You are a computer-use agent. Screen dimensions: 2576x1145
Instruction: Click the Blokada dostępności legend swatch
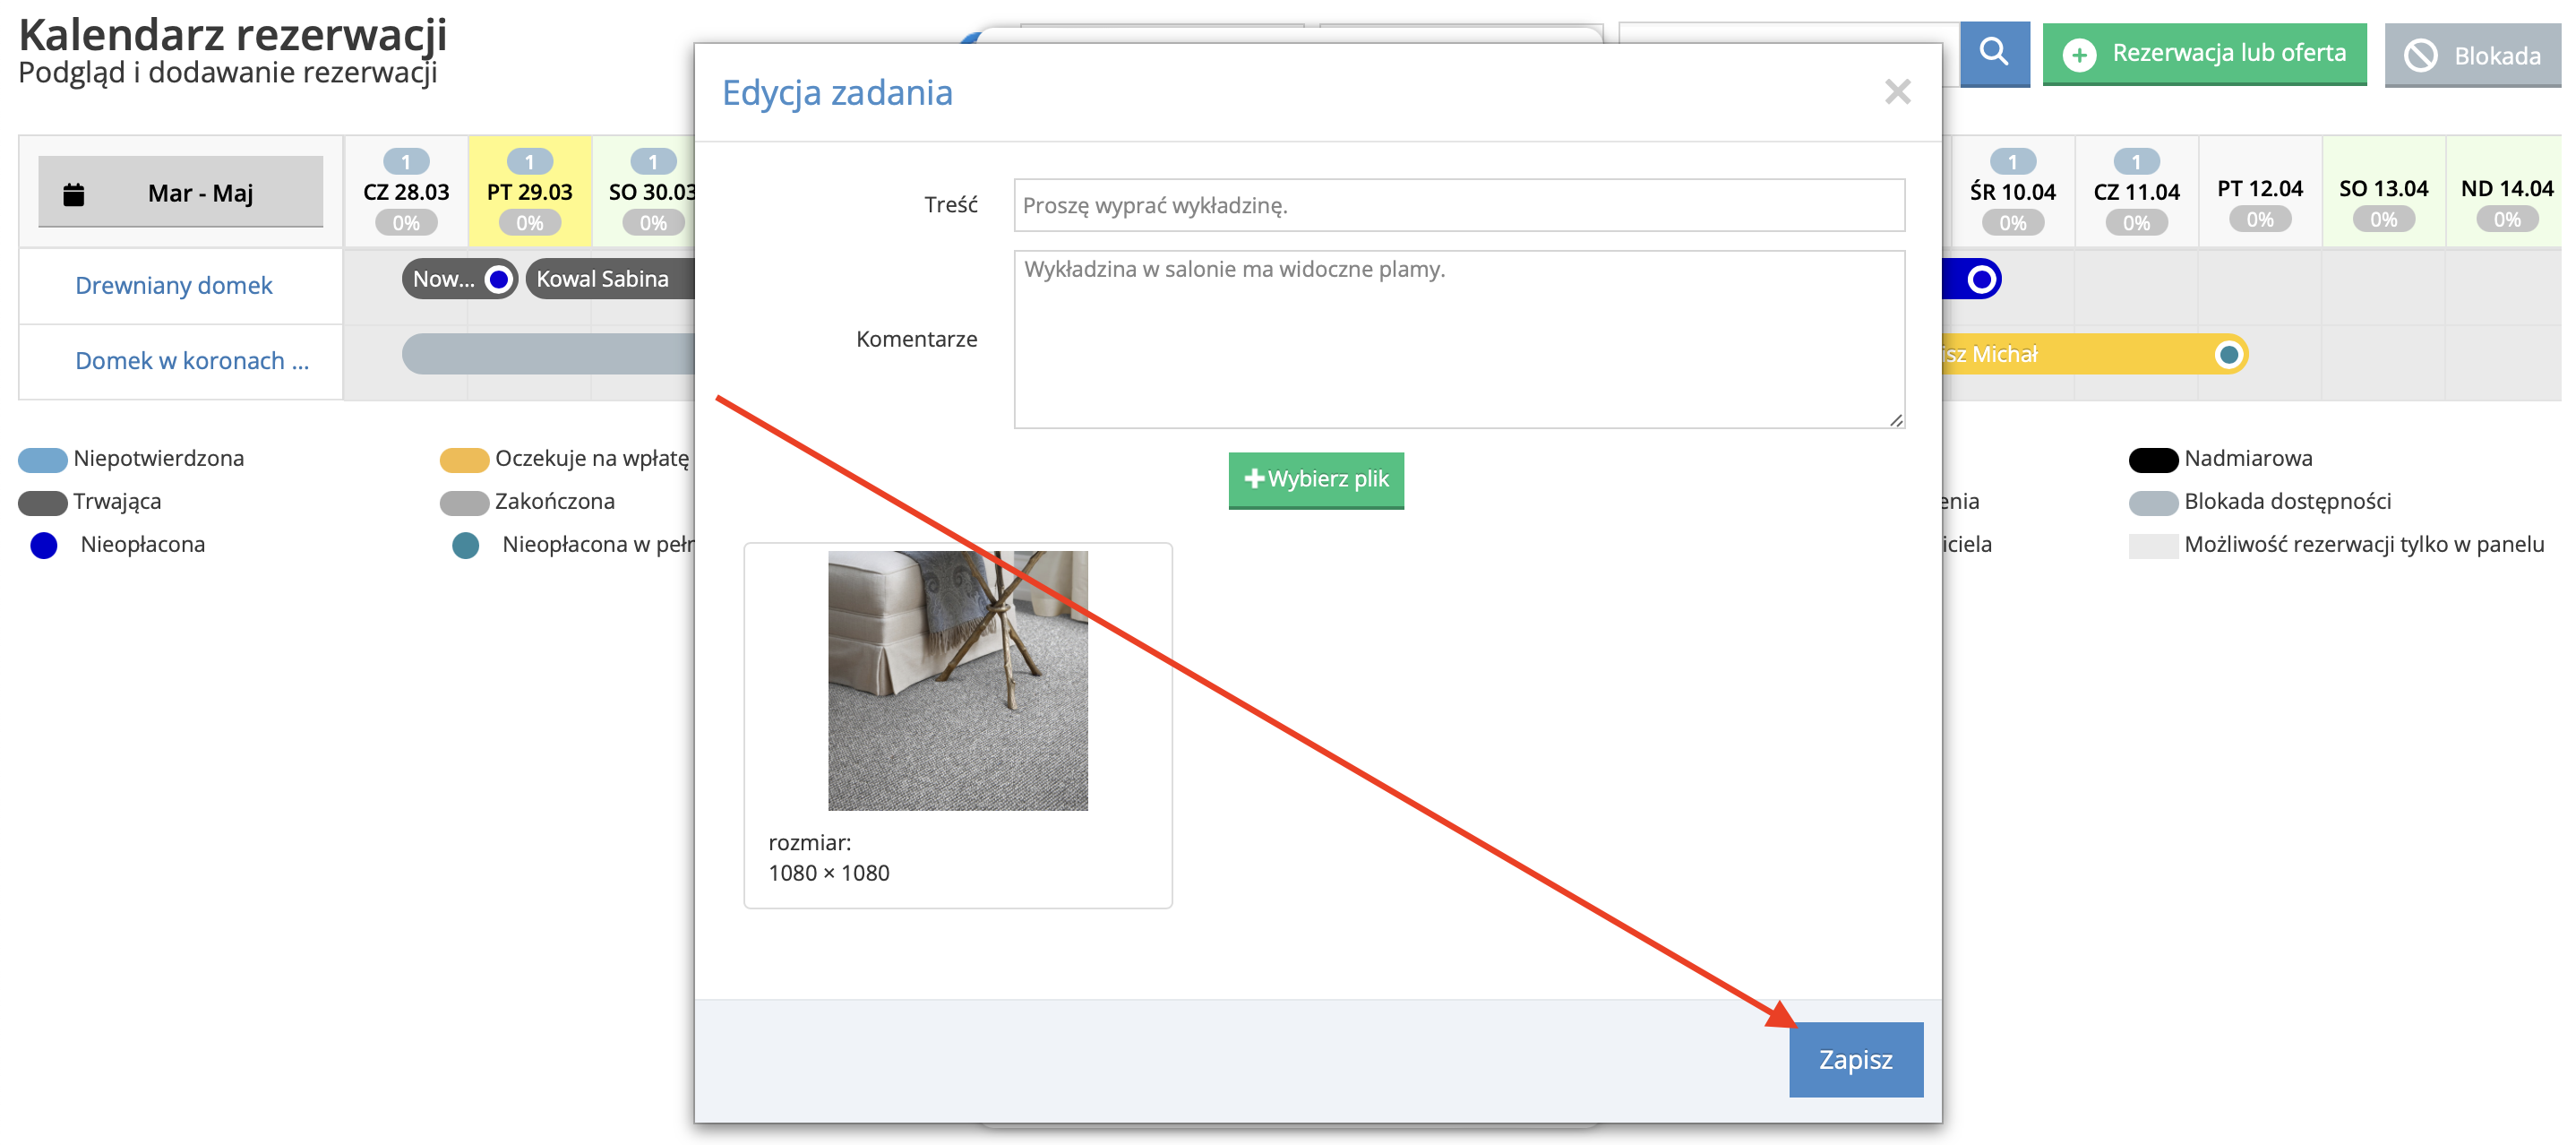pyautogui.click(x=2153, y=502)
